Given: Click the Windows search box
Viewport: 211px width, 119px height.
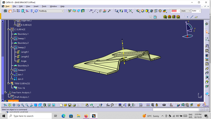Looking at the screenshot, I should [x=30, y=116].
